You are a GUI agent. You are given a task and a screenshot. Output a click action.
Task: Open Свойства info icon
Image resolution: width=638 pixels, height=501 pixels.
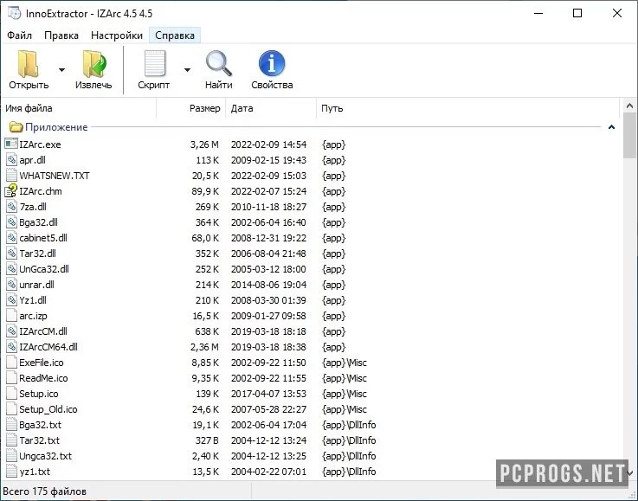click(272, 63)
